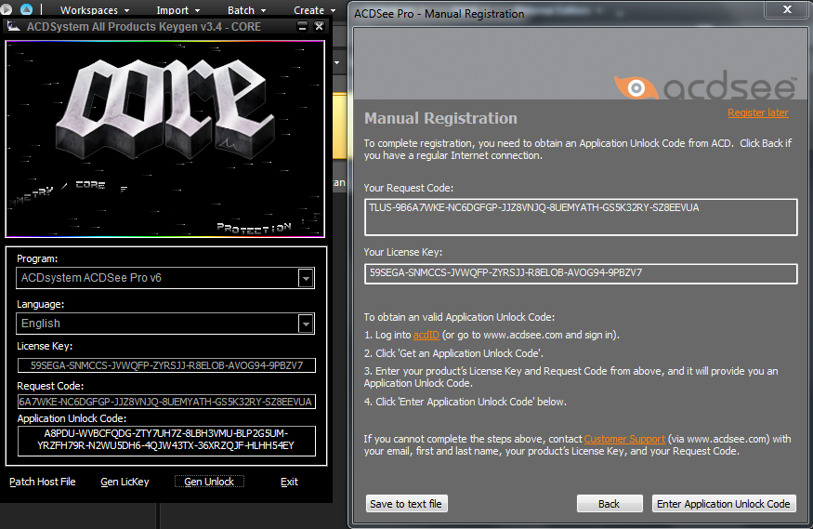Select the ACDsystem ACDSee Pro v6 combo box
This screenshot has height=529, width=813.
(164, 278)
